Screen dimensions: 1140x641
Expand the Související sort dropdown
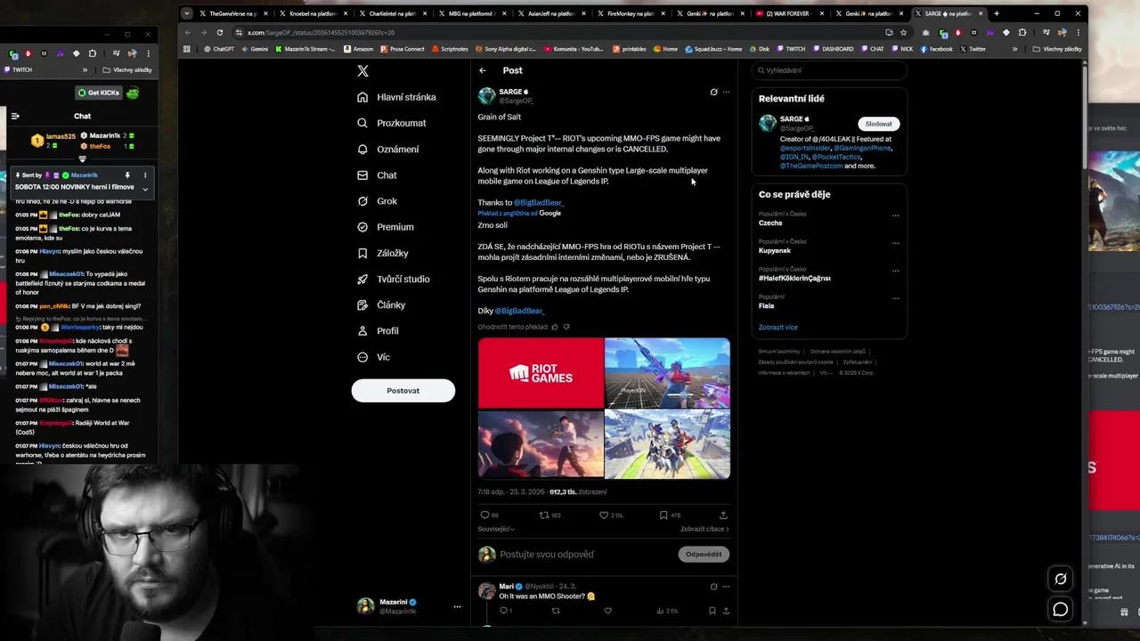pos(496,529)
